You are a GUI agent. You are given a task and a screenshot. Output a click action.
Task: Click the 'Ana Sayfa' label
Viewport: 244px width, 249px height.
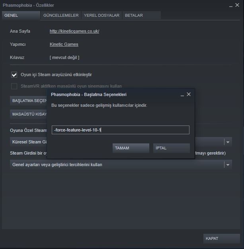[x=20, y=31]
